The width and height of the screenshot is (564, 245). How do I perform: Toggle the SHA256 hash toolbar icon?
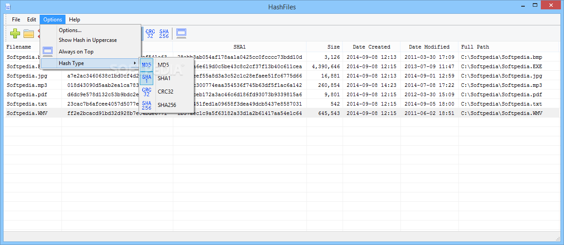(164, 33)
